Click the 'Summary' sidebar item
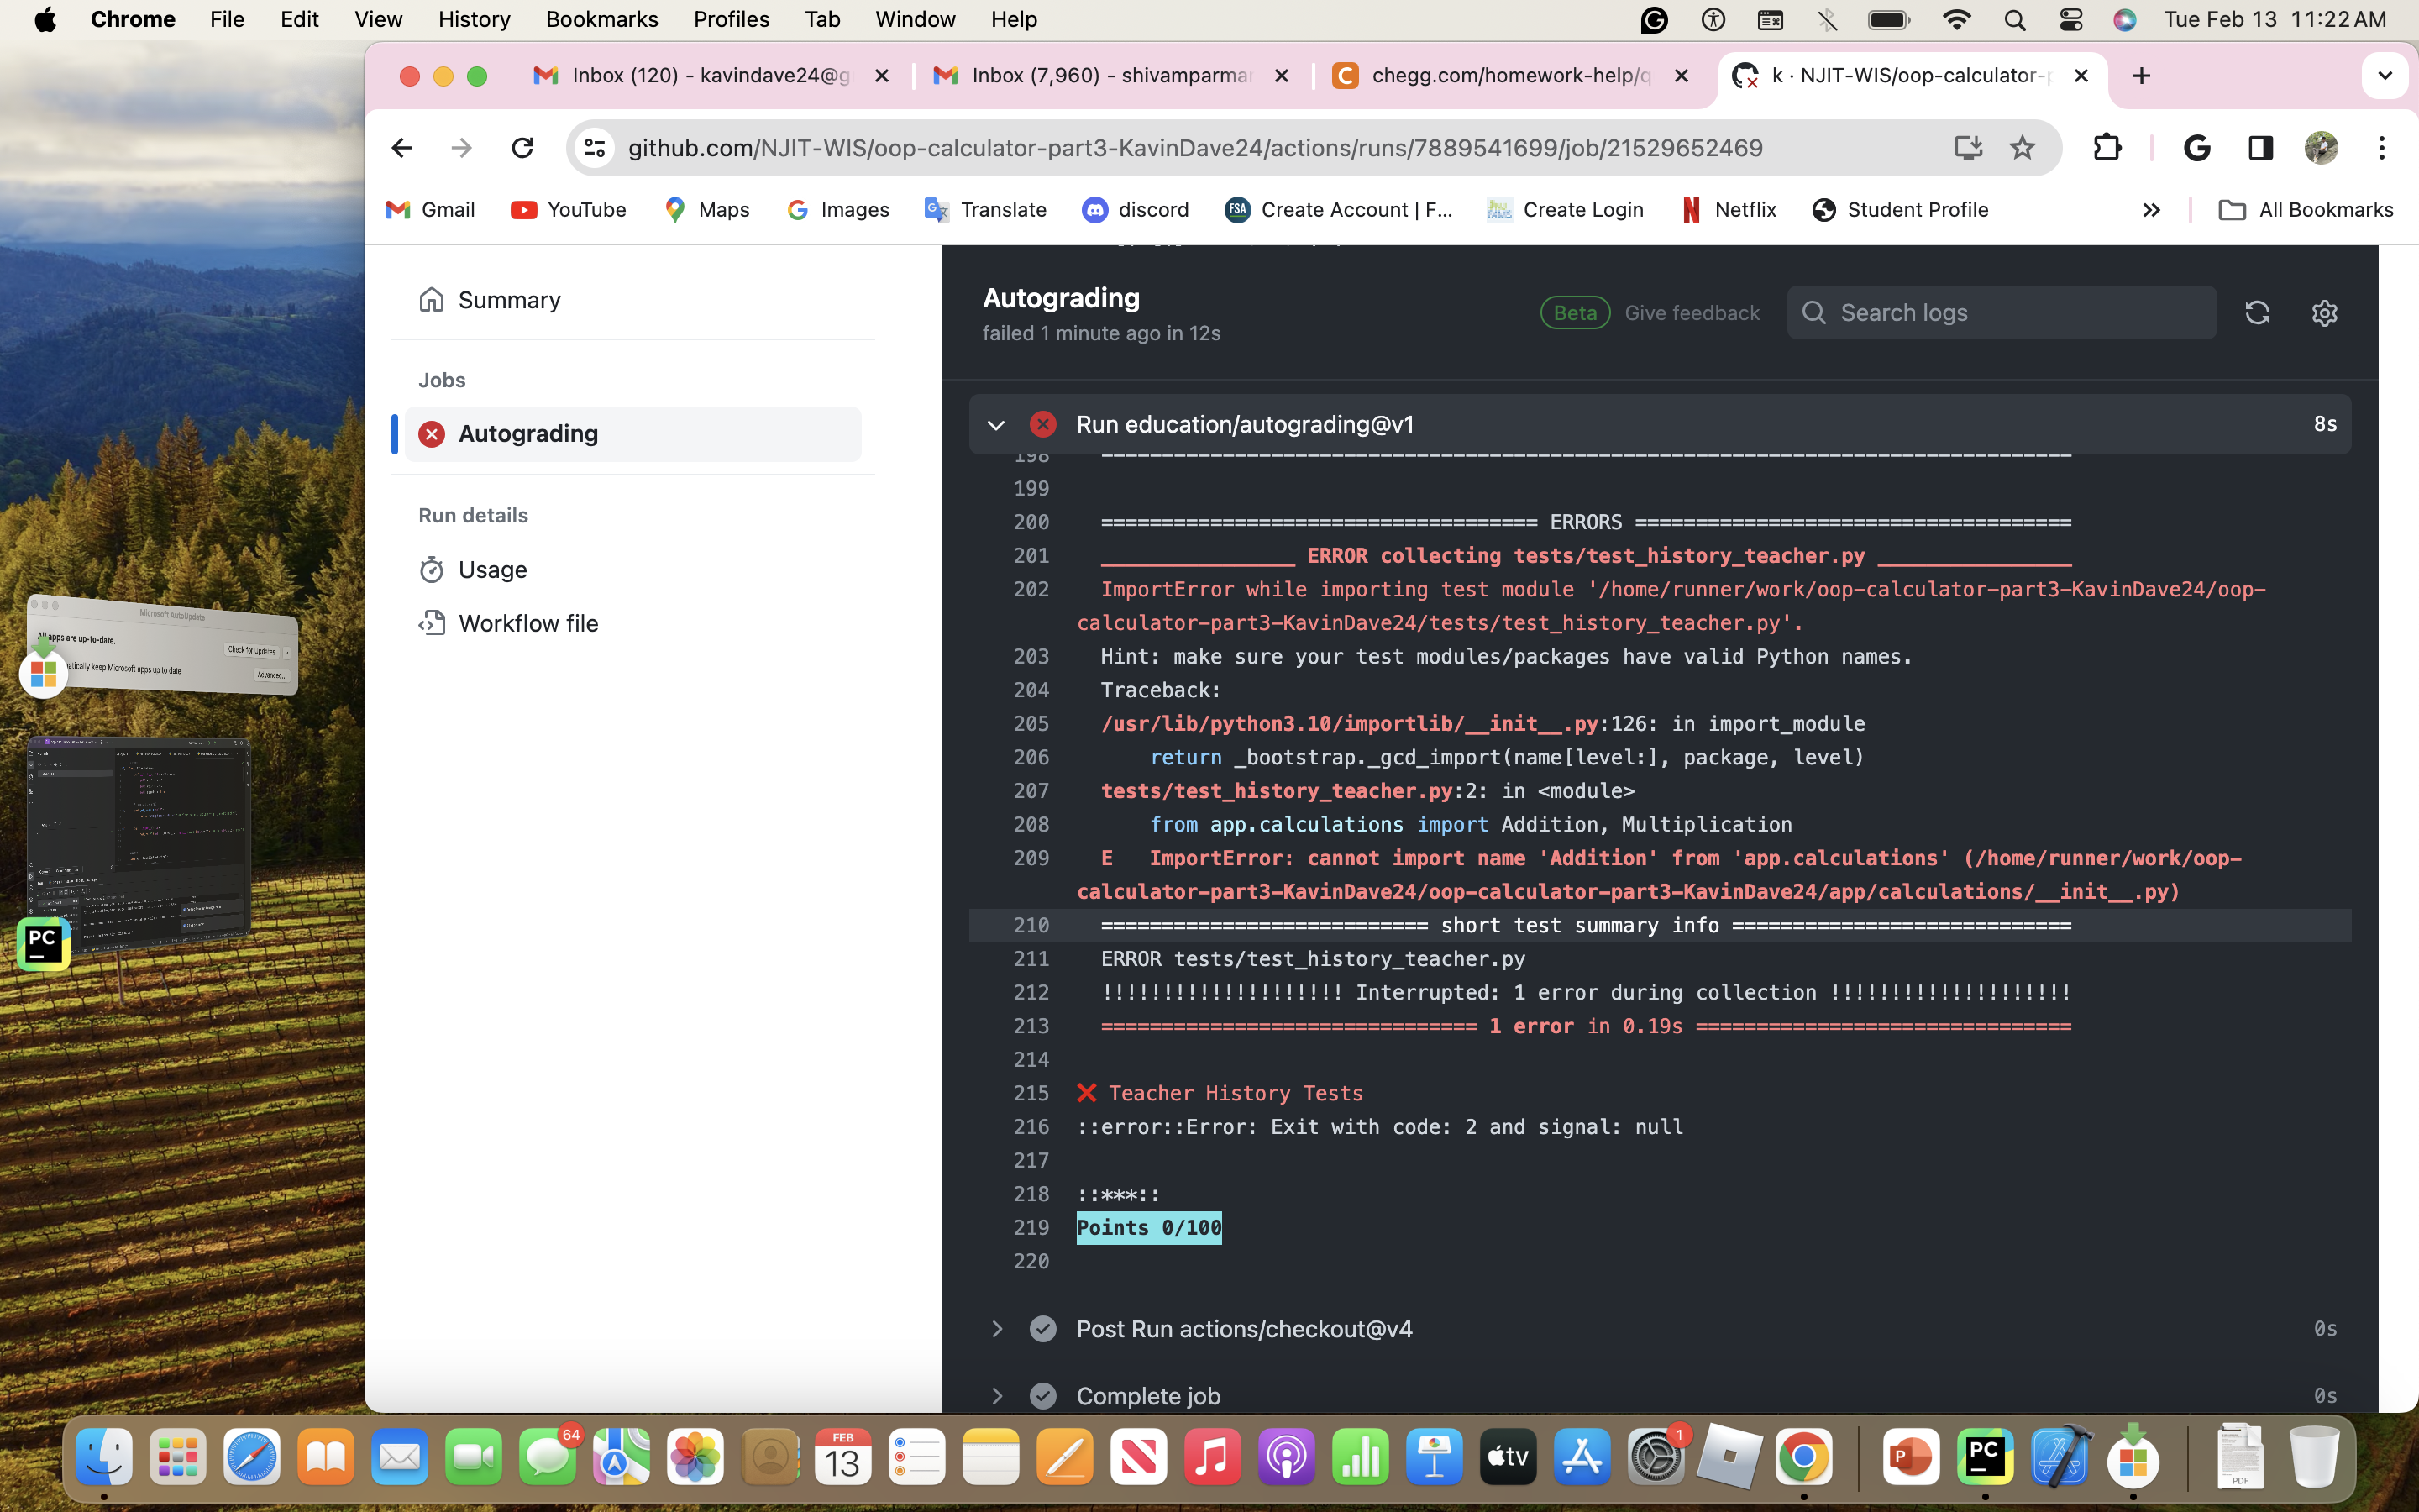The width and height of the screenshot is (2419, 1512). 508,300
